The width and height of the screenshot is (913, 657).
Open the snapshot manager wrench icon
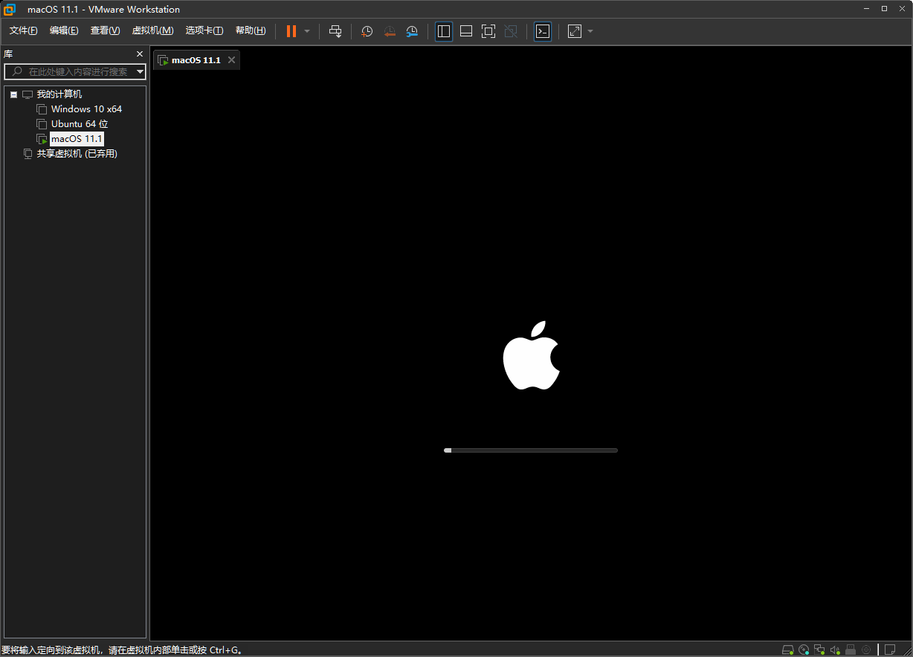[x=412, y=31]
